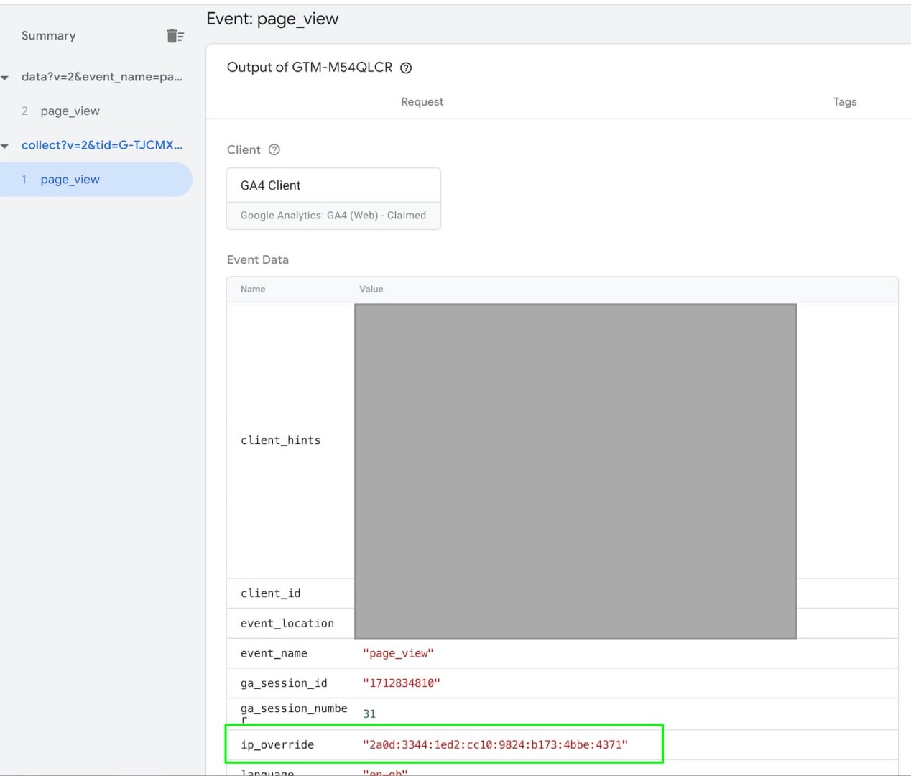Select the ga_session_id value 1712834810
911x776 pixels.
tap(400, 683)
